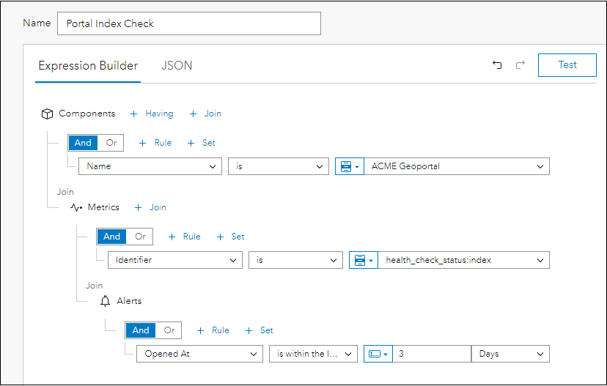Open the Name field dropdown

150,166
